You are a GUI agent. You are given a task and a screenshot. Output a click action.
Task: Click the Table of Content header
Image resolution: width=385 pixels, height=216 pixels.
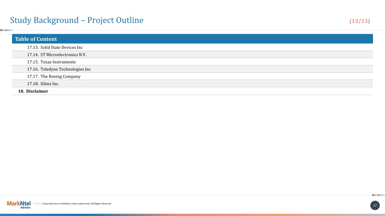point(192,39)
